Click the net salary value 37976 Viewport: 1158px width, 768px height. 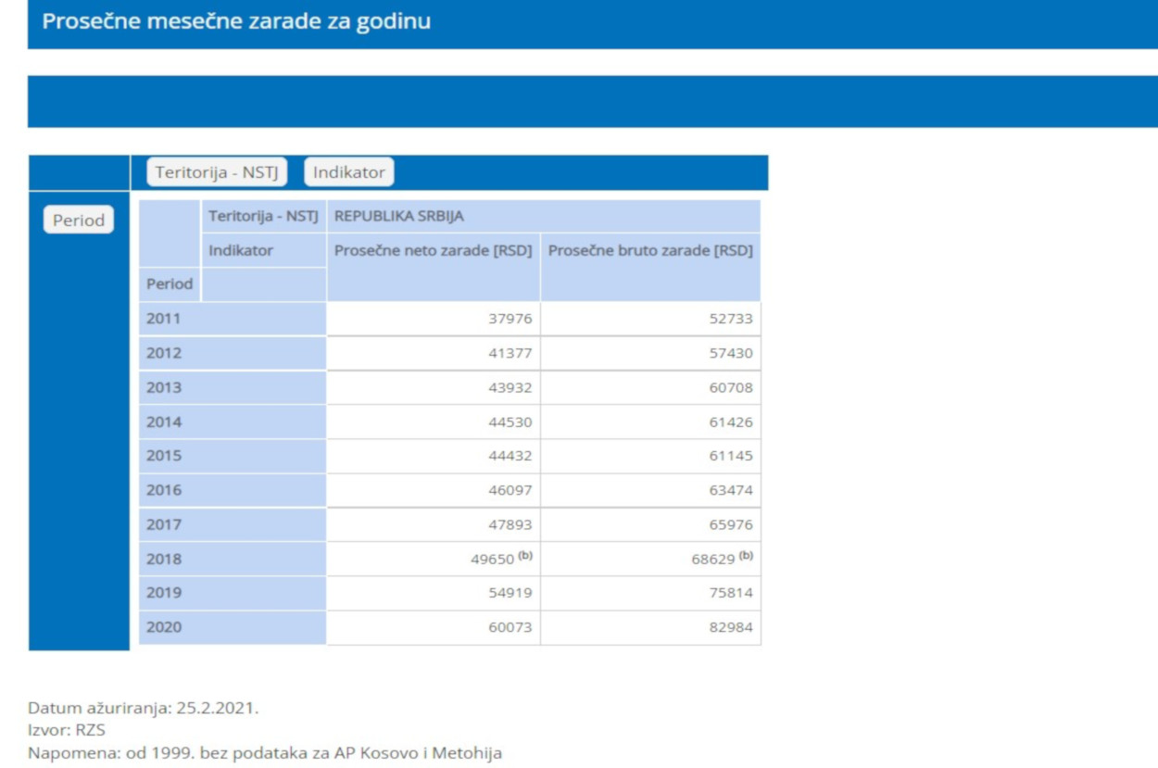click(x=510, y=320)
